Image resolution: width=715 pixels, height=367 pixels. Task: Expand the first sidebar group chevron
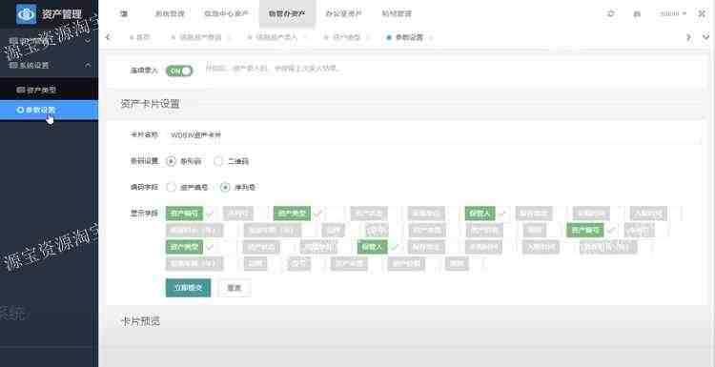pos(88,41)
